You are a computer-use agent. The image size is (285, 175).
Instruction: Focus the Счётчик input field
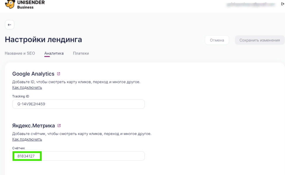78,156
